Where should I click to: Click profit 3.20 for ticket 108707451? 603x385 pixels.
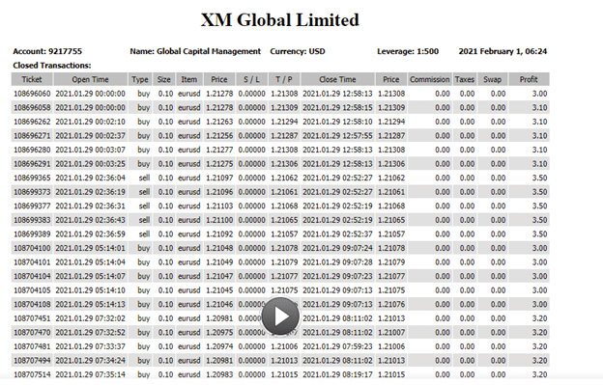click(539, 318)
